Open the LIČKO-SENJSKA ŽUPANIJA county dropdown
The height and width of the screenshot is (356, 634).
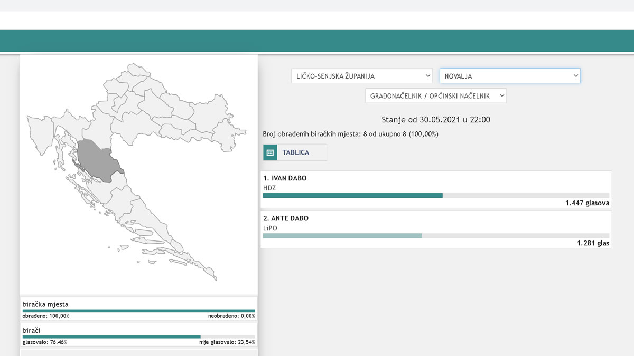click(x=362, y=76)
